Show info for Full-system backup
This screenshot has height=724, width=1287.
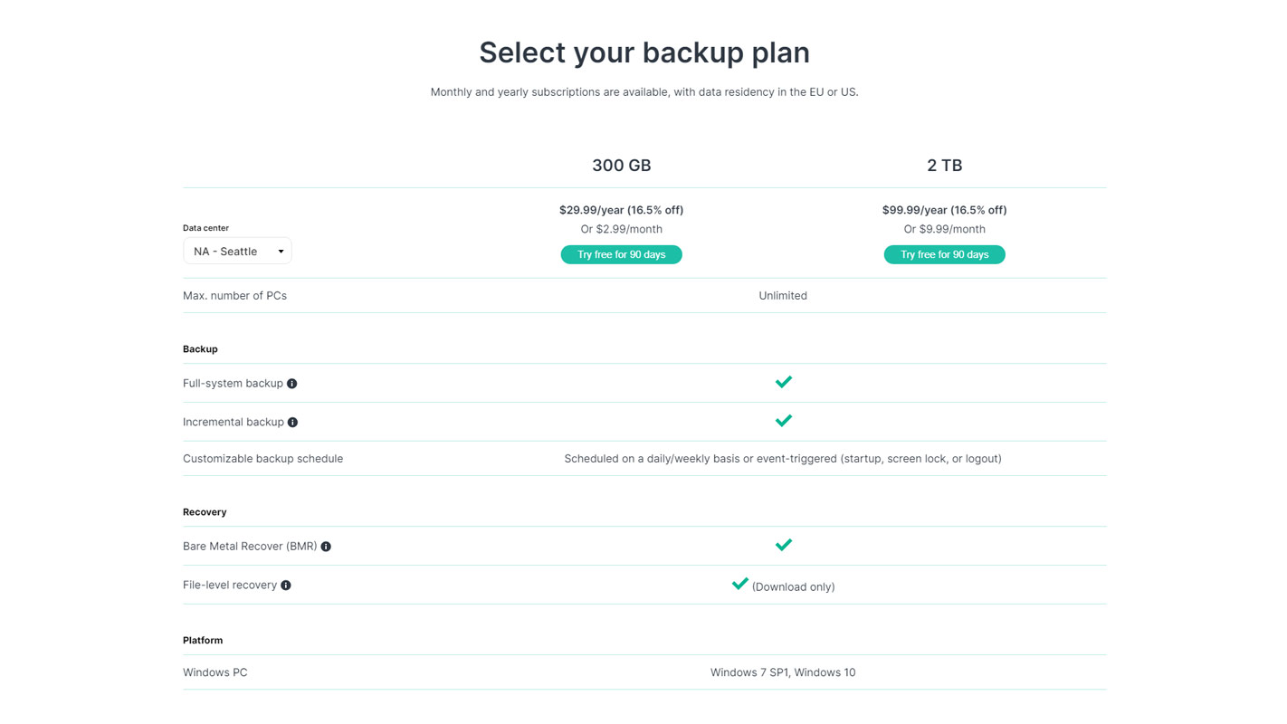tap(291, 384)
